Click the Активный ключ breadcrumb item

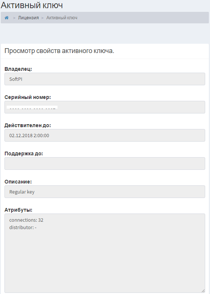[x=62, y=18]
